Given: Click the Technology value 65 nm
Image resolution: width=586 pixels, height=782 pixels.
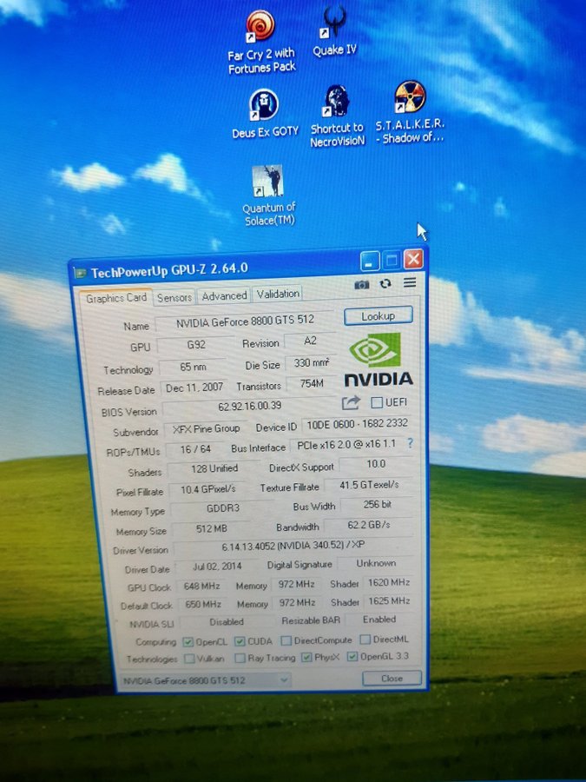Looking at the screenshot, I should click(x=193, y=367).
